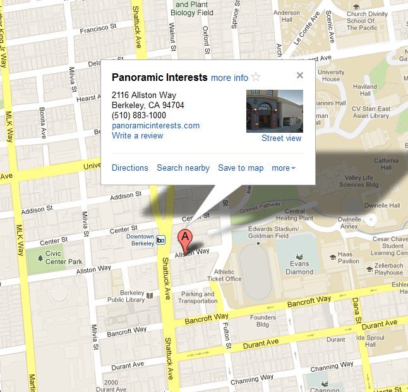408x392 pixels.
Task: Click the Evans Diamond stadium icon
Action: pyautogui.click(x=299, y=257)
